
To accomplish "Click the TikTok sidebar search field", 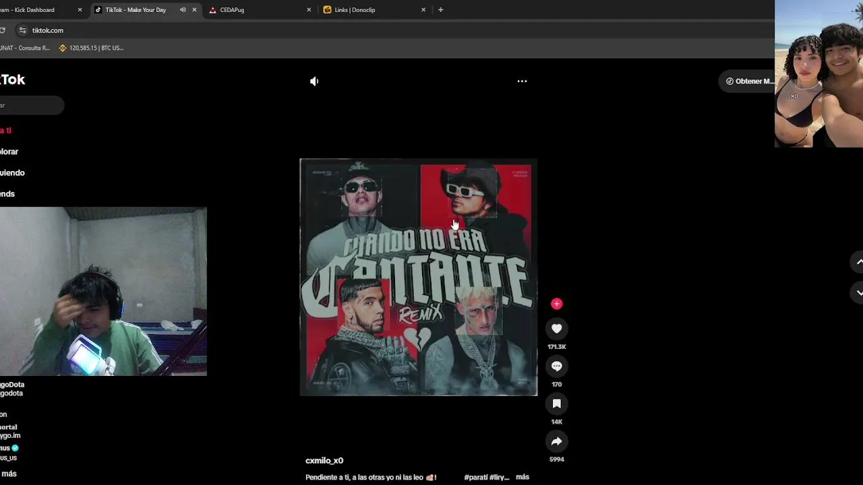I will pos(32,105).
